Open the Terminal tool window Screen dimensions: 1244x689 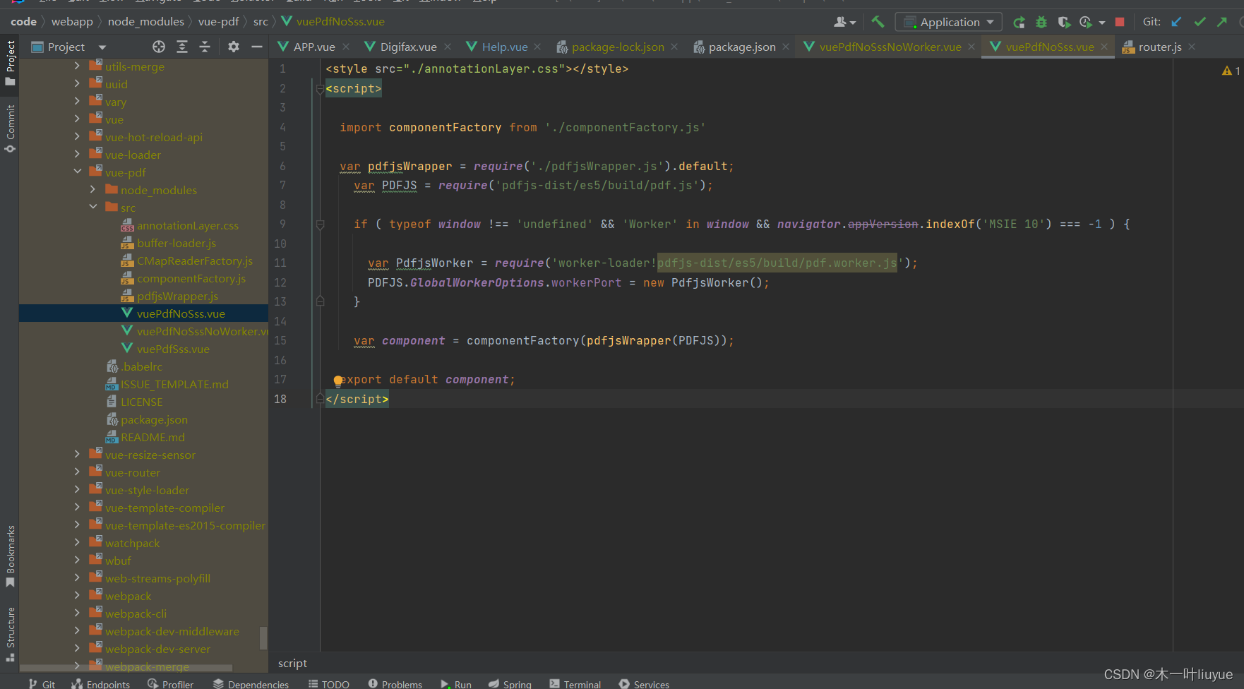click(575, 684)
